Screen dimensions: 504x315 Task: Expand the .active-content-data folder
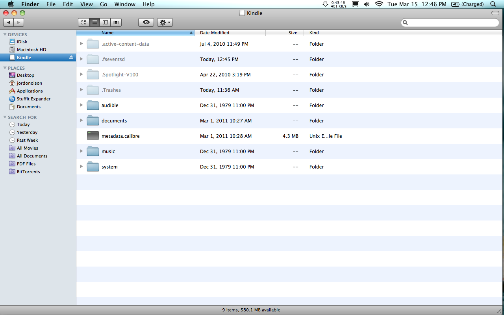(82, 44)
